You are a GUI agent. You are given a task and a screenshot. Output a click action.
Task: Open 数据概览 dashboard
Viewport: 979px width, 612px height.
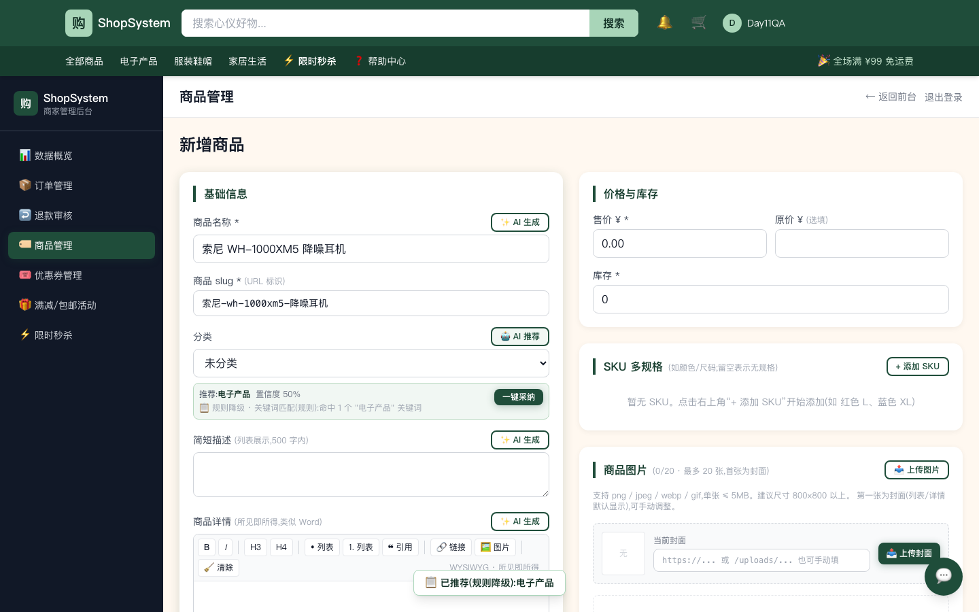pos(82,156)
